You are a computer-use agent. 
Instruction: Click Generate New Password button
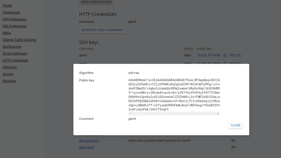(102, 30)
